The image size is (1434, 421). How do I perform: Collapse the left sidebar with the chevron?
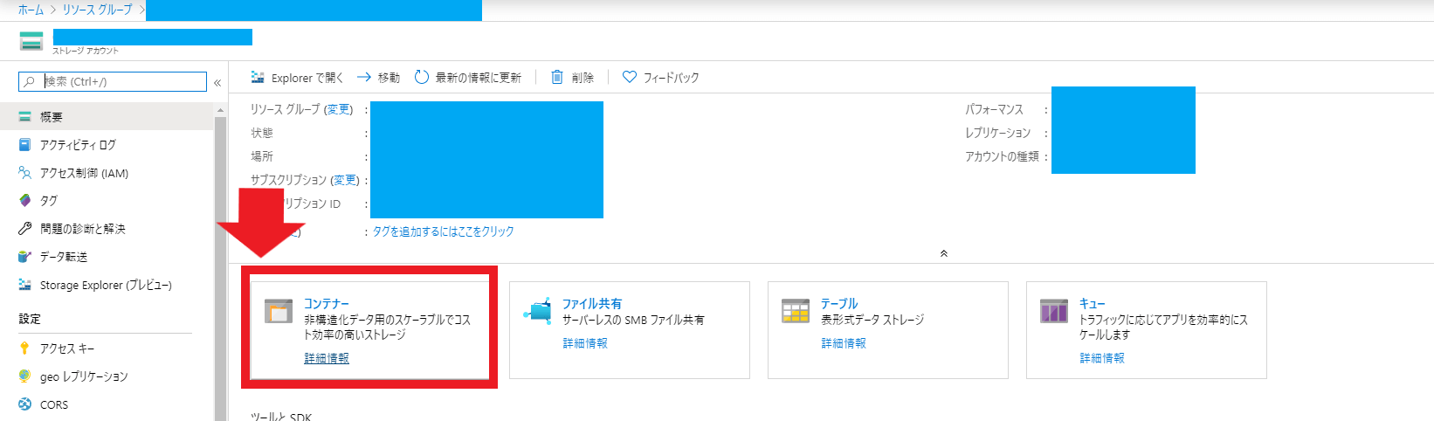(217, 82)
